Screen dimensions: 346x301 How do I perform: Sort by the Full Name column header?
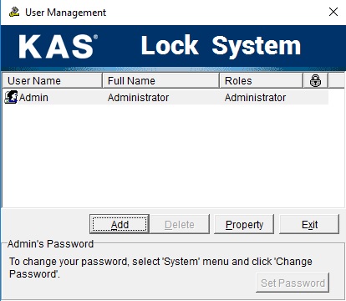(x=161, y=81)
